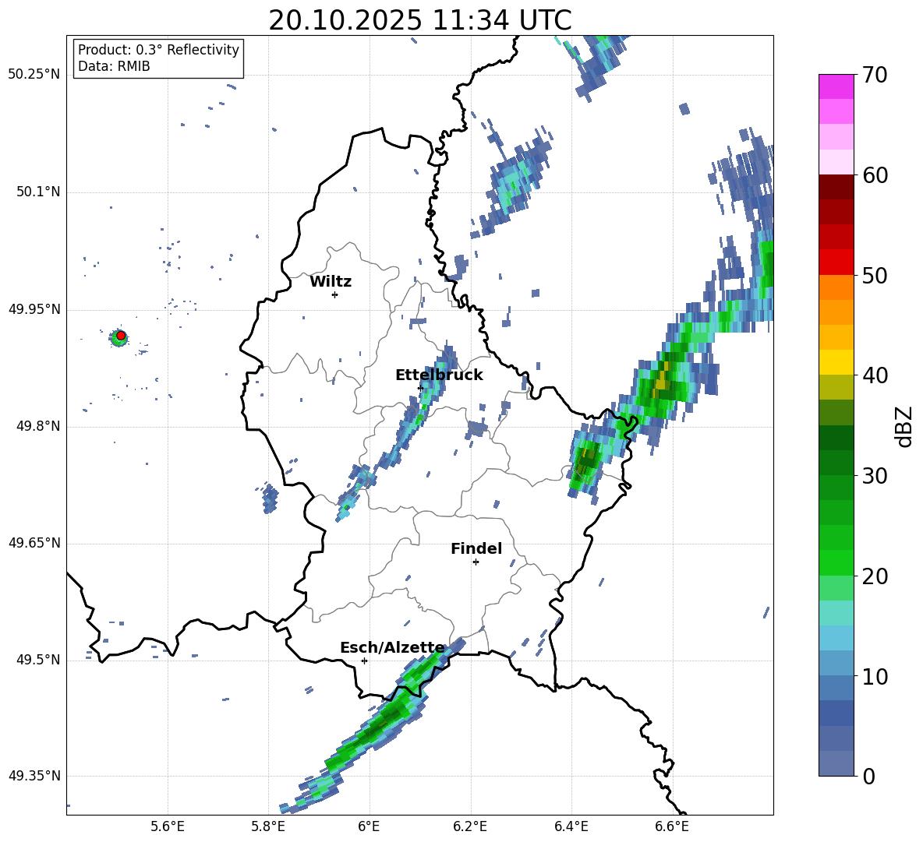923x842 pixels.
Task: Click the colorbar value 50
Action: [875, 276]
